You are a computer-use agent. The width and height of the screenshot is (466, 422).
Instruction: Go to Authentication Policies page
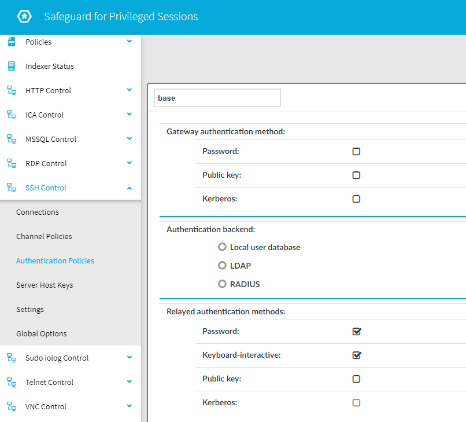coord(55,260)
